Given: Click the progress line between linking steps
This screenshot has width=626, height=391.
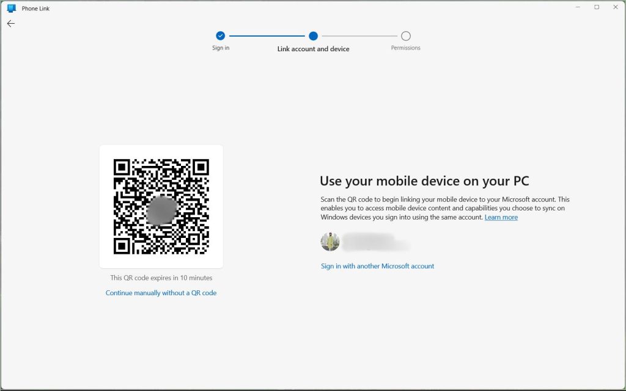Looking at the screenshot, I should coord(267,35).
